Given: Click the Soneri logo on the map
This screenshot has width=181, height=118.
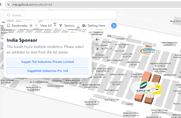Looking at the screenshot, I should [148, 51].
